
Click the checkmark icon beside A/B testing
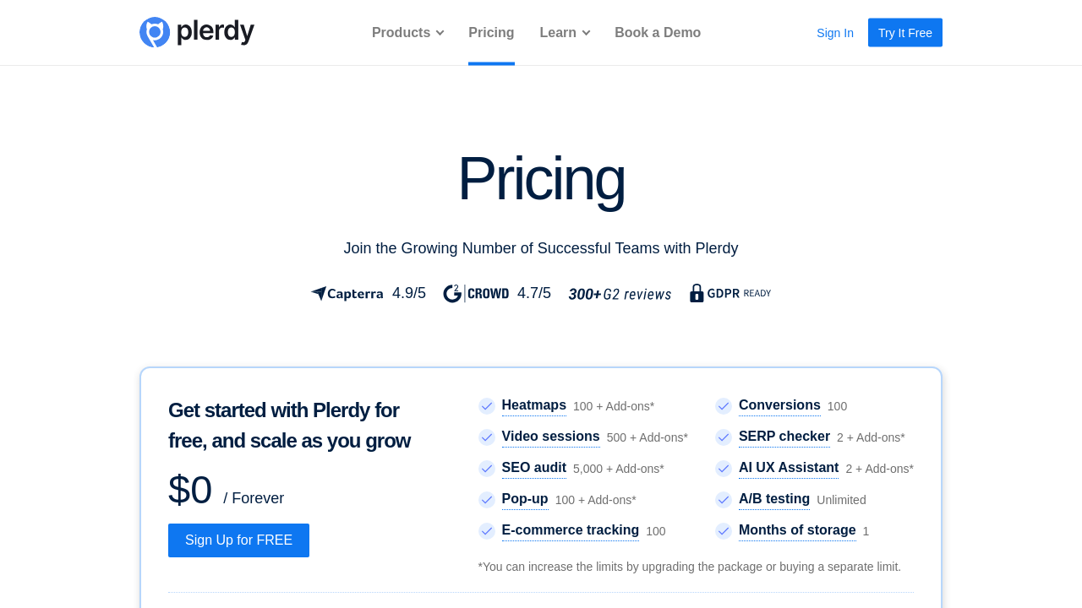(724, 500)
